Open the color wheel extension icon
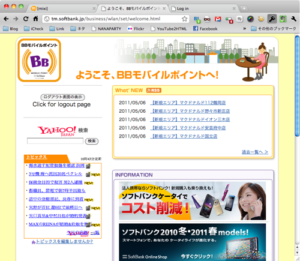 (x=250, y=19)
